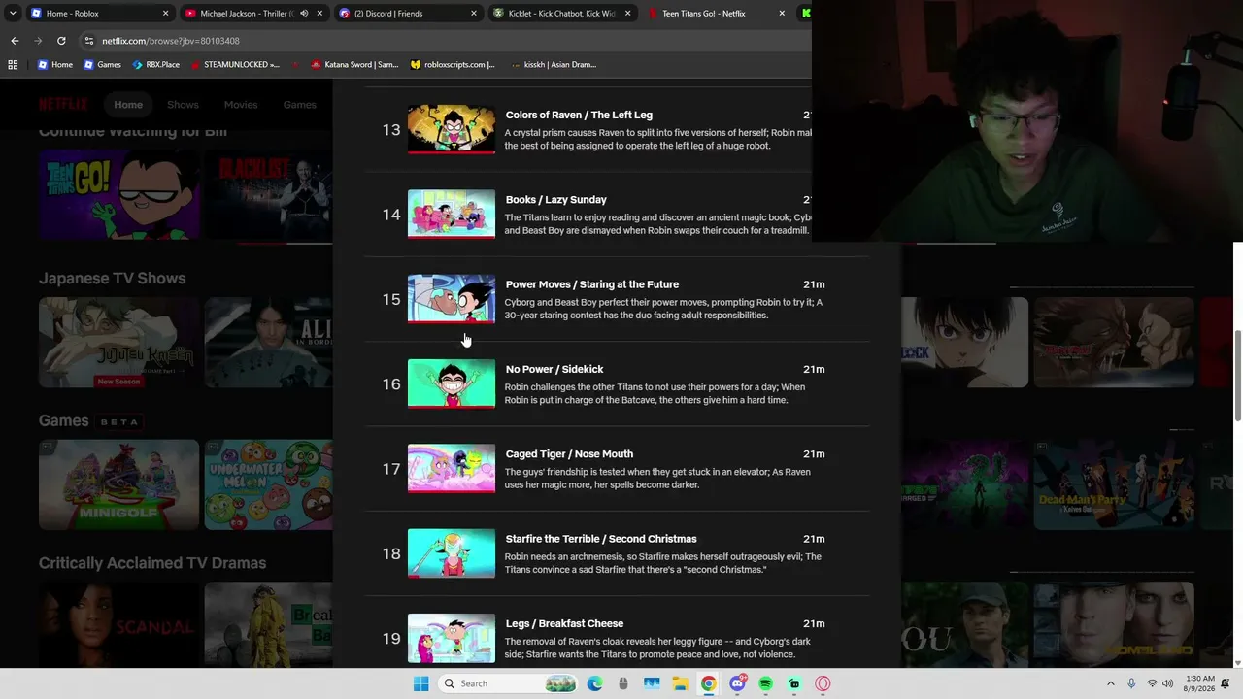Click the title 'Books / Lazy Sunday'

point(556,200)
